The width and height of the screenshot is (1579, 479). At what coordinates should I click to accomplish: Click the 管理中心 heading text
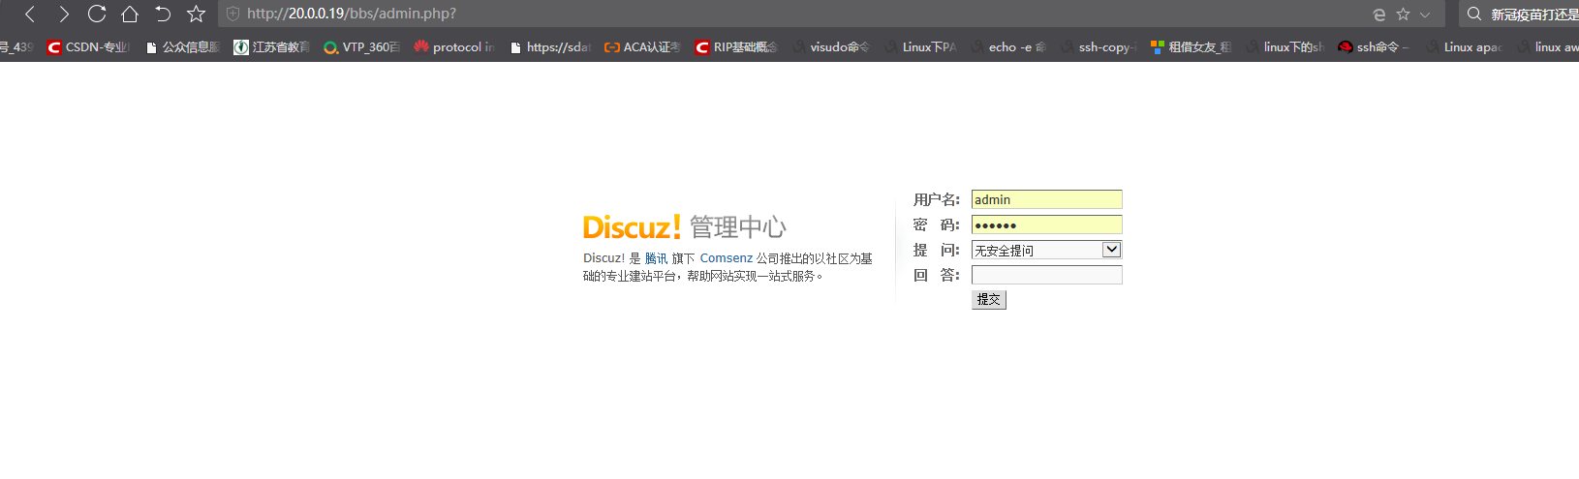pyautogui.click(x=738, y=227)
